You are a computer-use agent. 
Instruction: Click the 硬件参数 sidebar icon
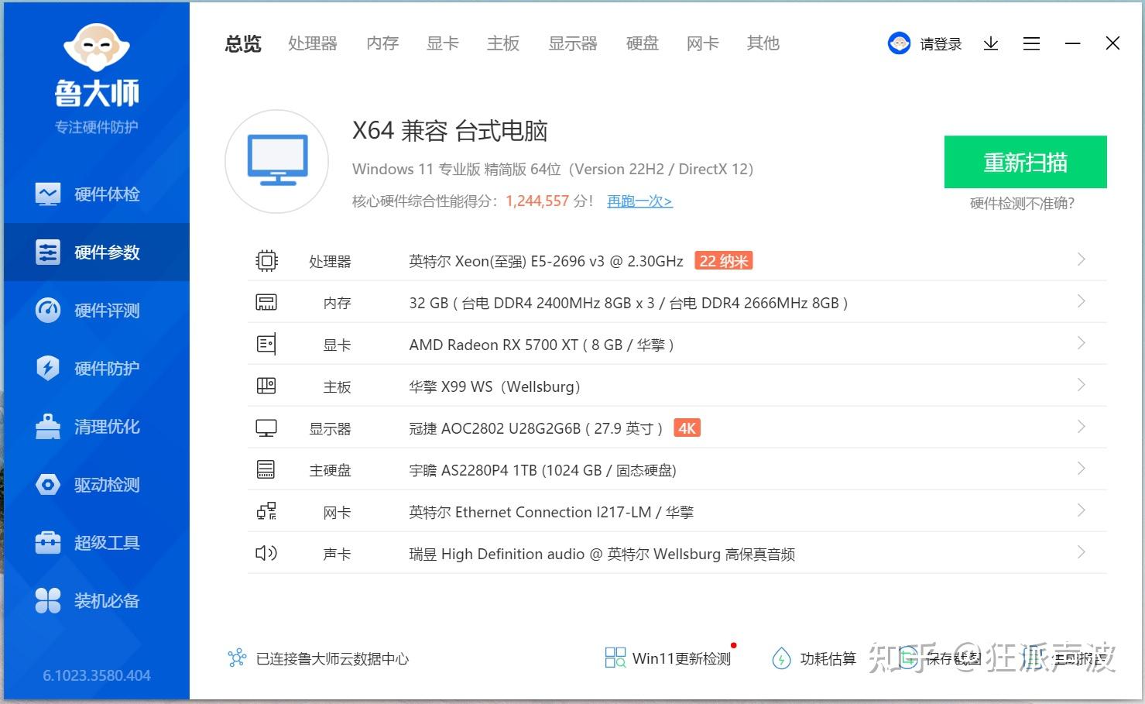tap(96, 252)
